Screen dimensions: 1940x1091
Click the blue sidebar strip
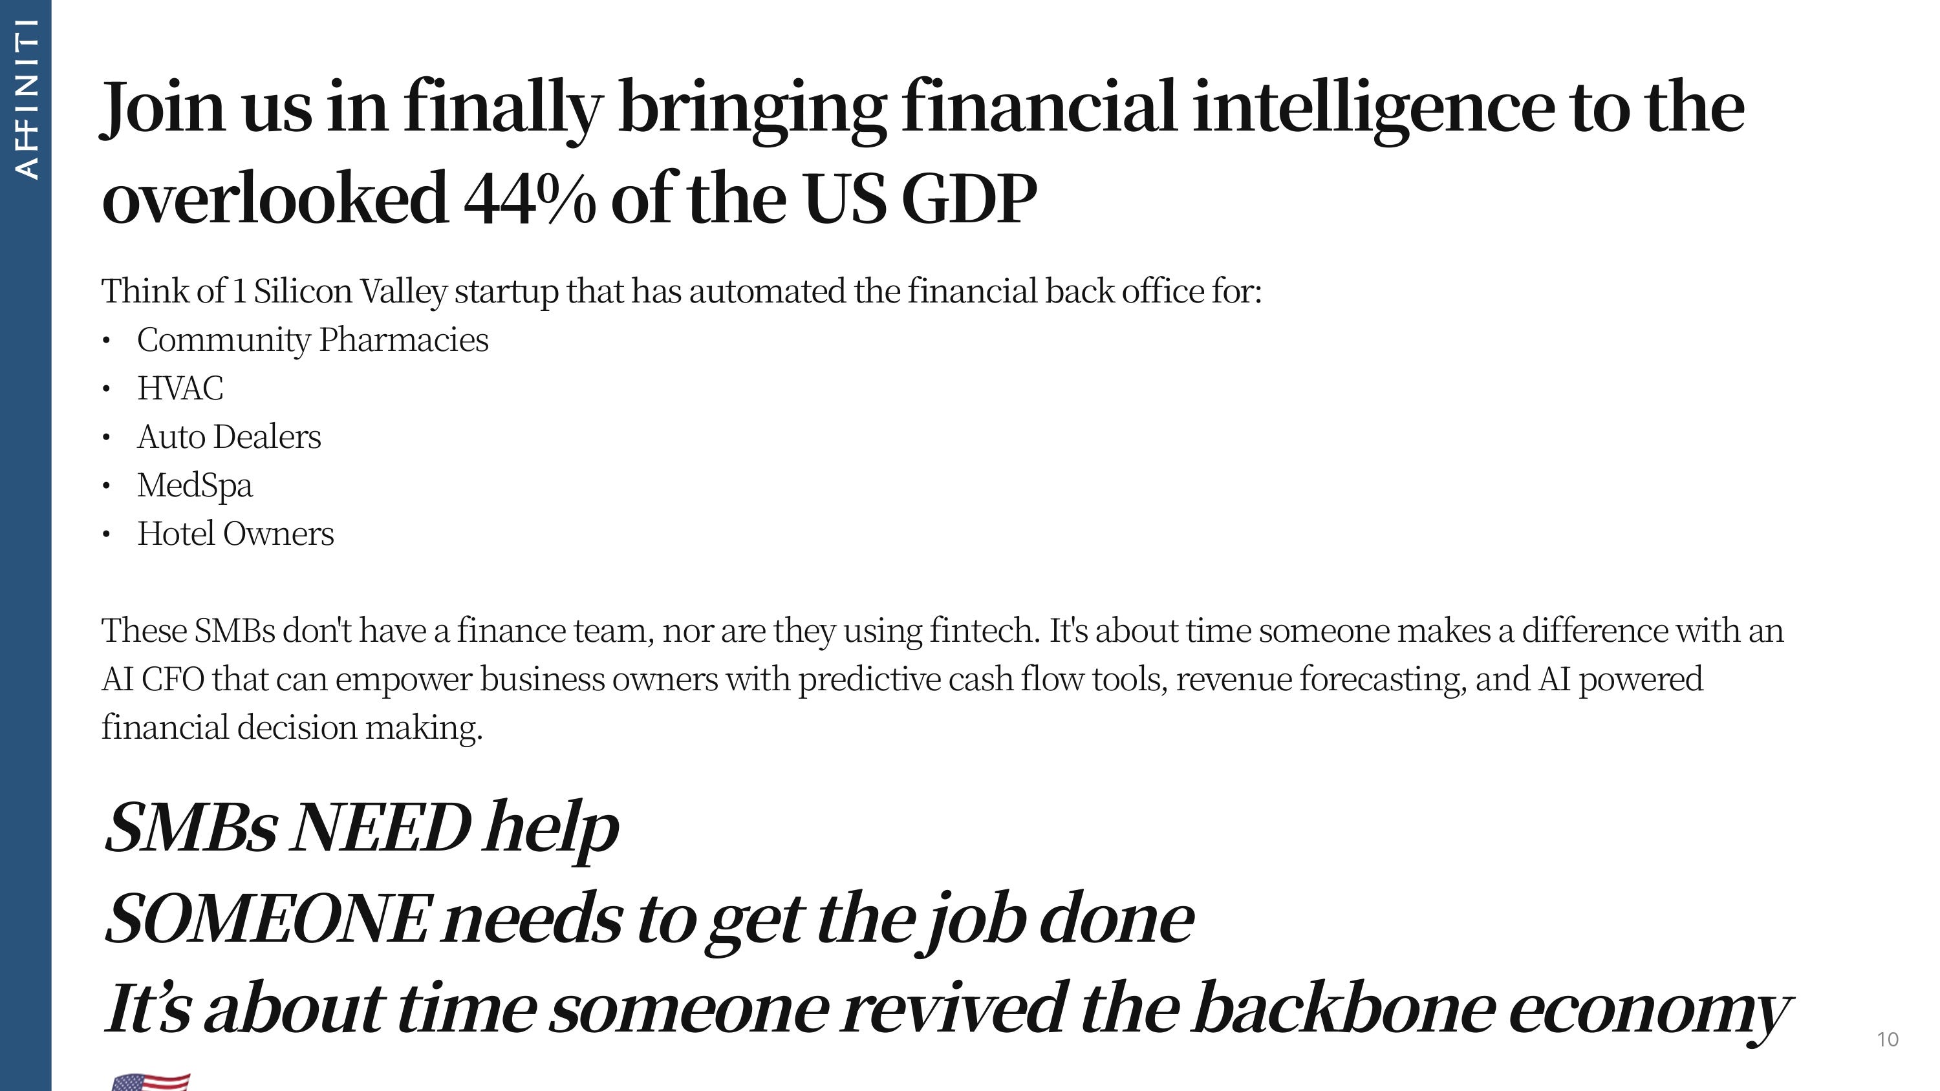pos(26,545)
